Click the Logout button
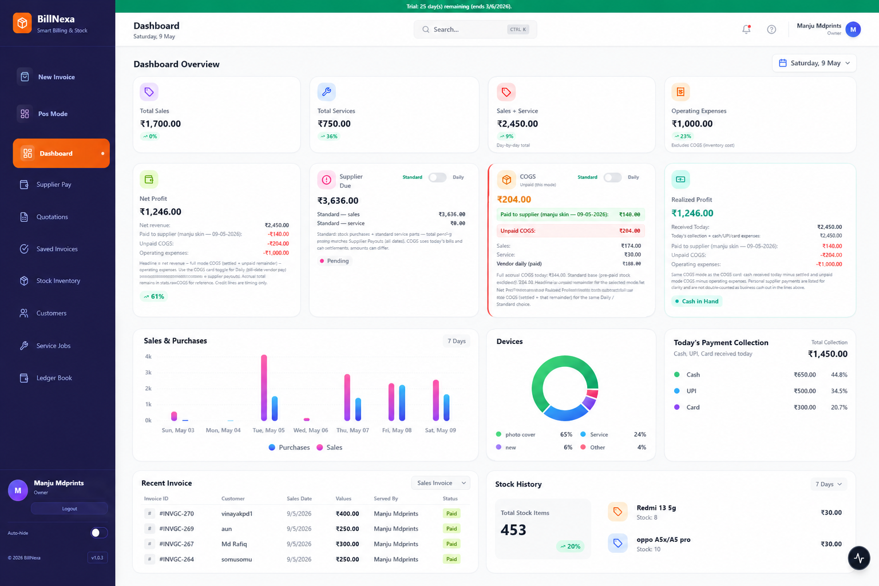Viewport: 879px width, 586px height. coord(69,509)
